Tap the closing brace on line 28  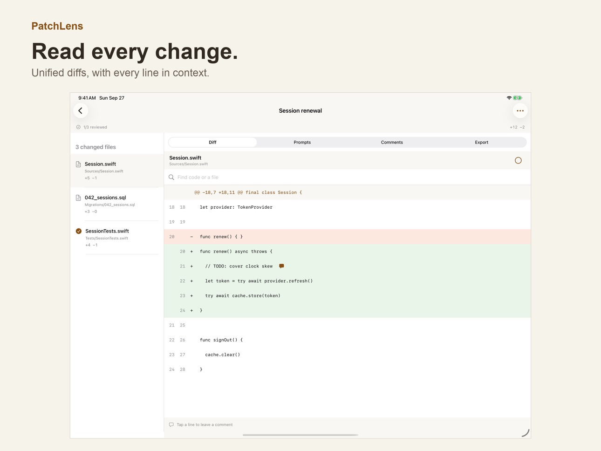click(x=347, y=369)
